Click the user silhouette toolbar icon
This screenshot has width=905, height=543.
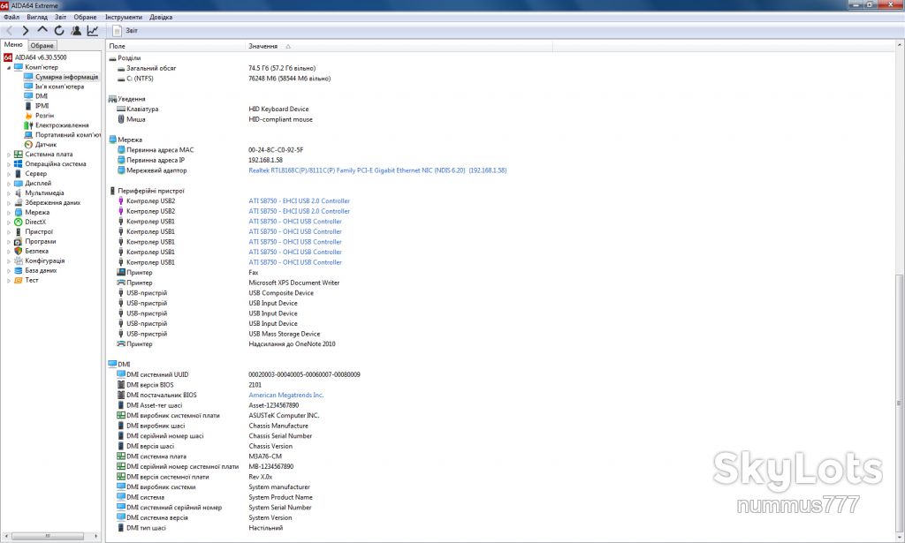pos(76,31)
